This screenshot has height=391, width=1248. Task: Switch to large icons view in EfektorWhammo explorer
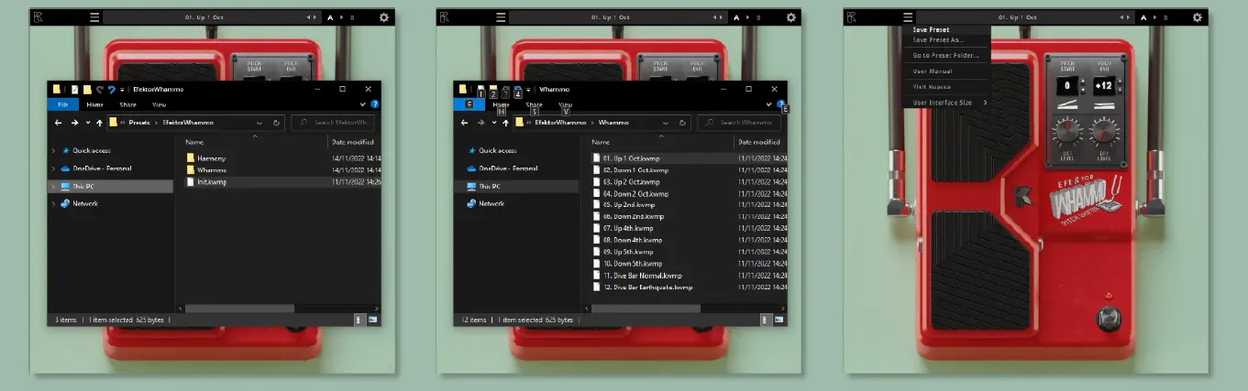tap(373, 320)
